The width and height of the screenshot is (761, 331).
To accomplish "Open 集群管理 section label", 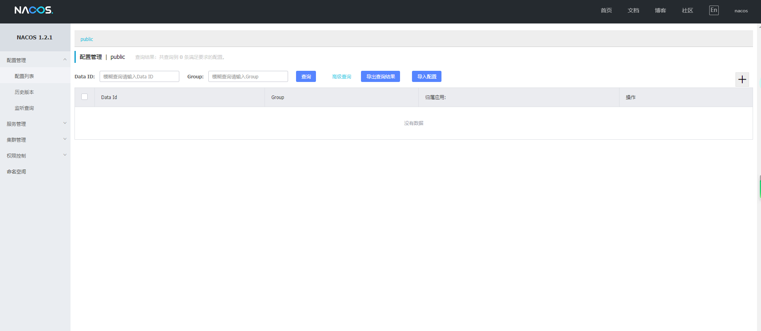I will click(x=16, y=140).
